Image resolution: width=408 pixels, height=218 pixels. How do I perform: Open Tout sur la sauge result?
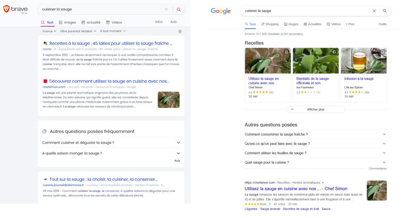click(103, 179)
